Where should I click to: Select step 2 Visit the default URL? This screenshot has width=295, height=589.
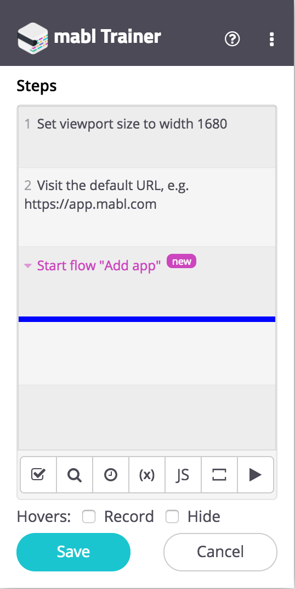pos(147,207)
